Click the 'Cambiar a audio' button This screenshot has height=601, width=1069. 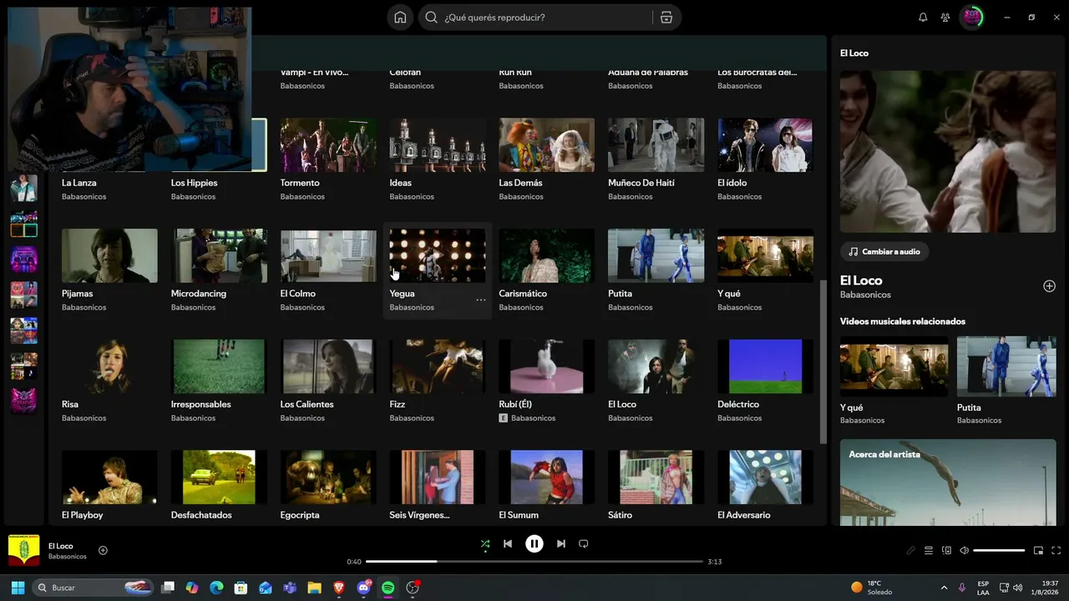point(884,251)
